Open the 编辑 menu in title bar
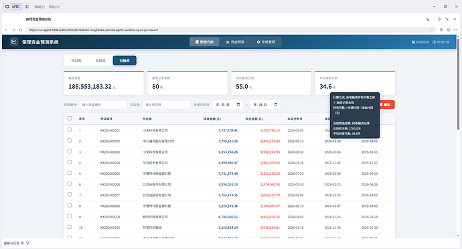Viewport: 462px width, 249px height. coord(40,7)
